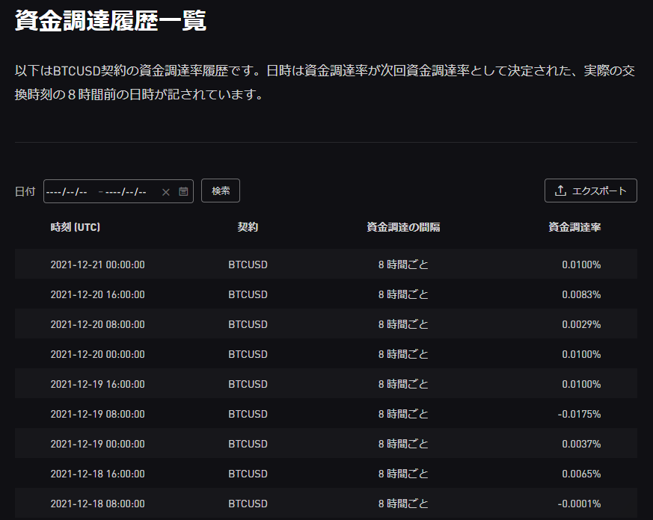The width and height of the screenshot is (653, 520).
Task: Select the 0.0083% funding rate cell
Action: click(581, 294)
